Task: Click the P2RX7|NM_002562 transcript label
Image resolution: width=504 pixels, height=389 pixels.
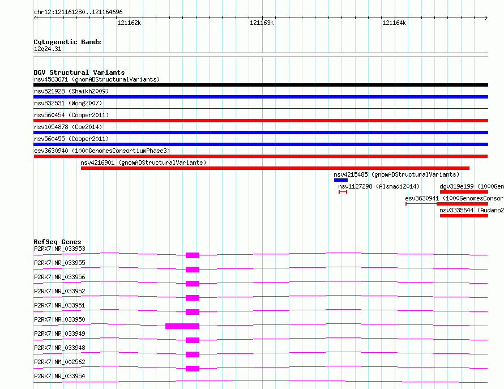Action: click(x=59, y=362)
